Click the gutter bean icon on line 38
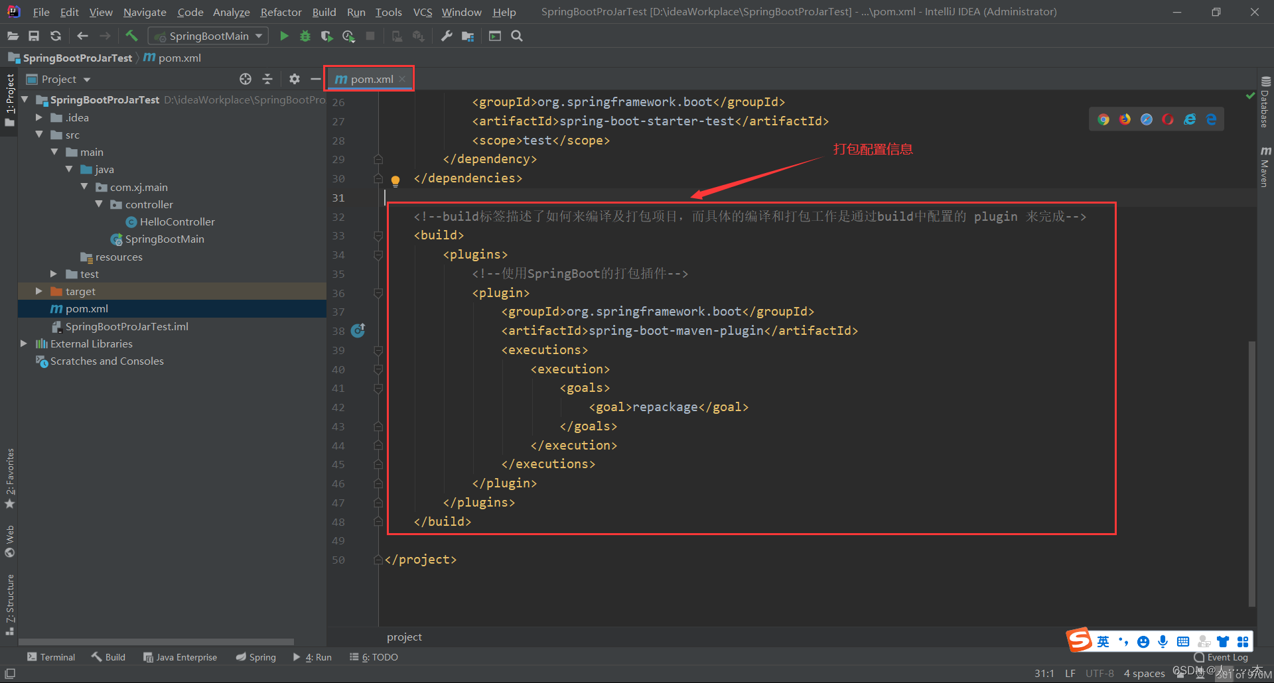This screenshot has width=1274, height=683. click(x=358, y=330)
